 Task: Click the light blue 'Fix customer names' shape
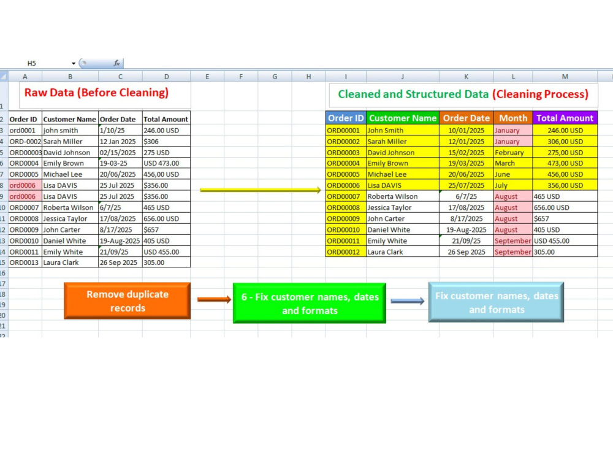(497, 302)
